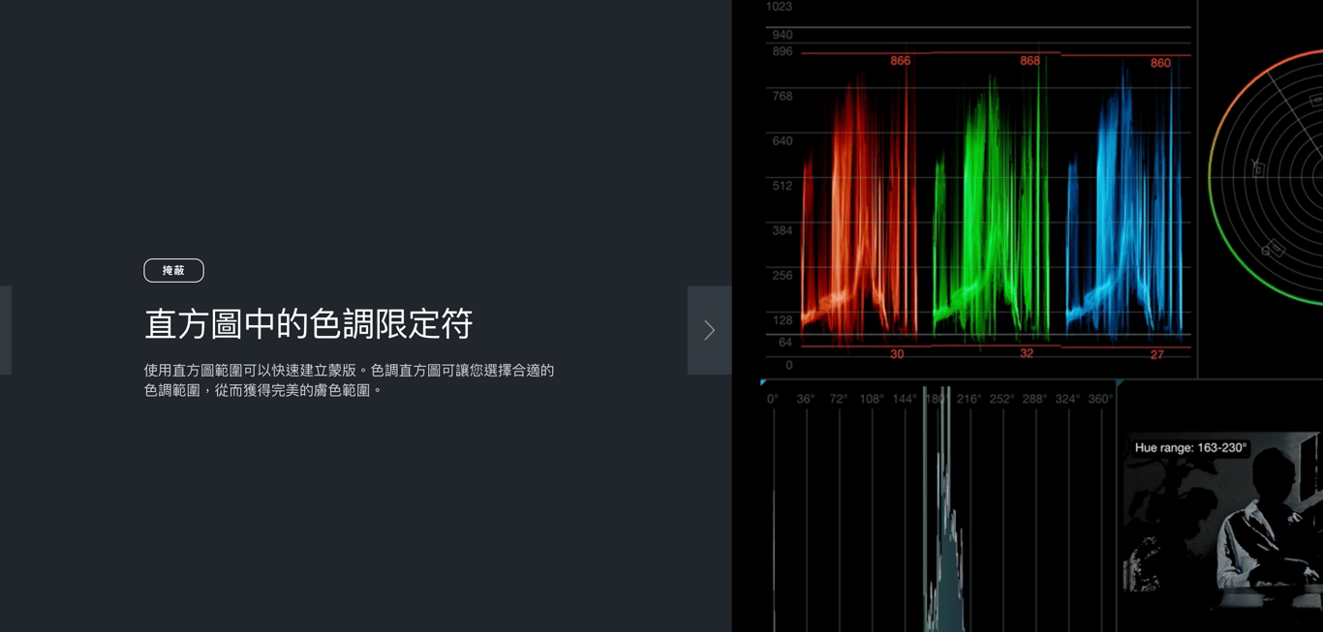The image size is (1323, 632).
Task: Click the blue minimum value 27
Action: pos(1156,355)
